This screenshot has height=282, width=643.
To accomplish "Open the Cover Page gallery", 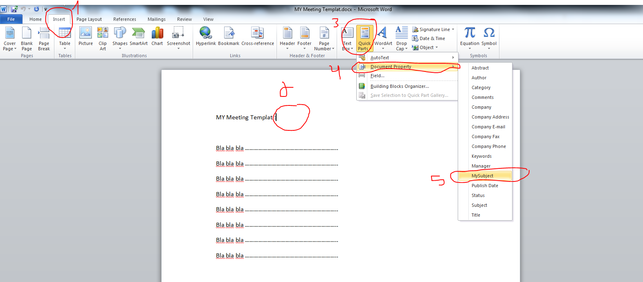I will 10,39.
